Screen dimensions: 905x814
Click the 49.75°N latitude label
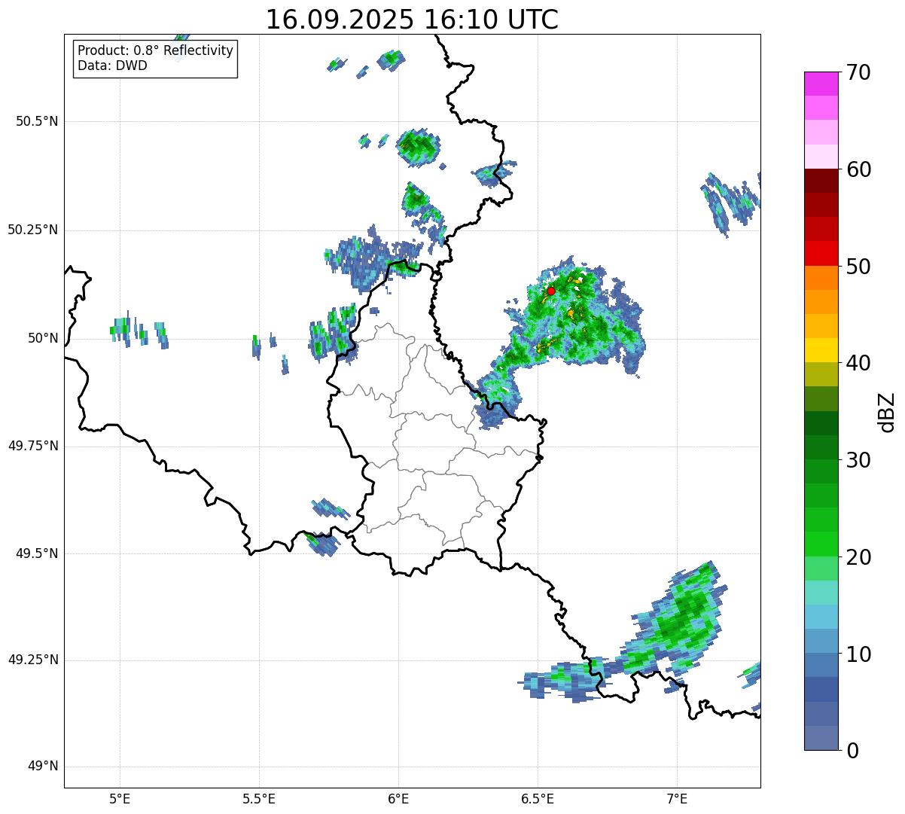point(33,446)
